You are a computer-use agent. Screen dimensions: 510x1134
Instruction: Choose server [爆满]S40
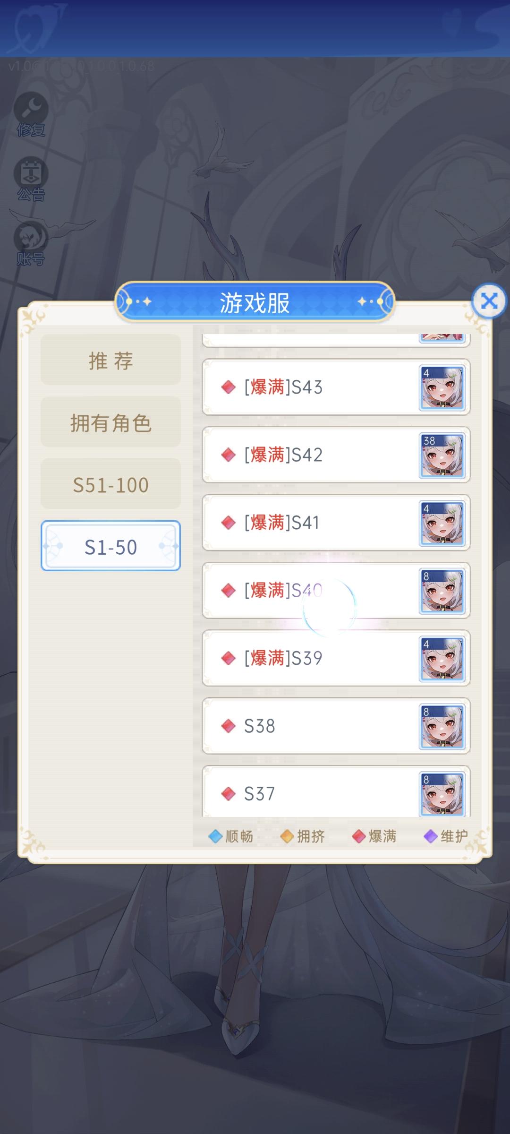pos(336,591)
